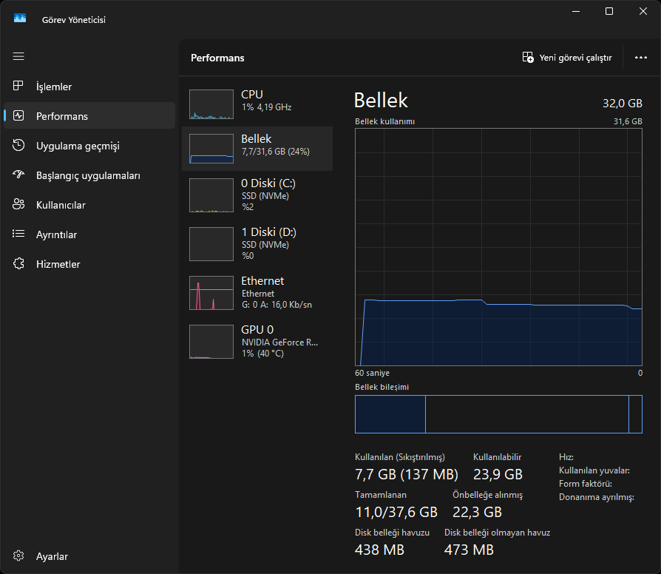Click the Yeni görevi çalıştır icon
The image size is (661, 574).
(528, 58)
